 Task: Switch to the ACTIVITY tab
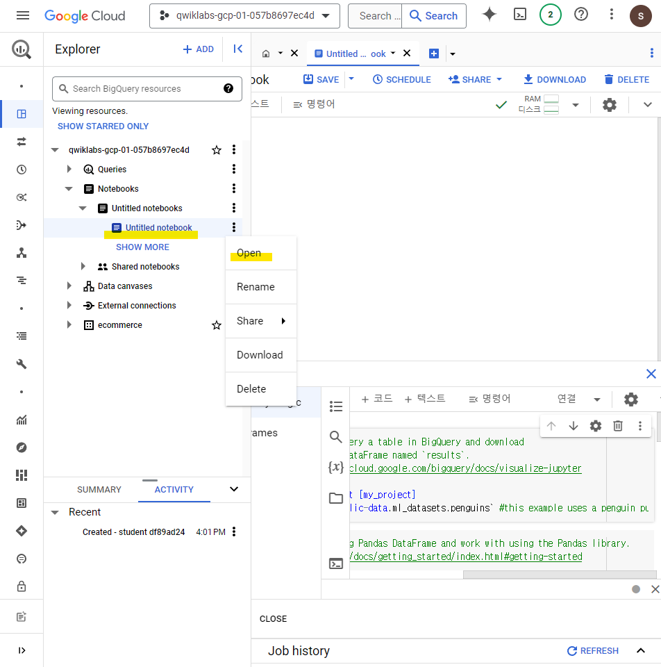pos(174,490)
